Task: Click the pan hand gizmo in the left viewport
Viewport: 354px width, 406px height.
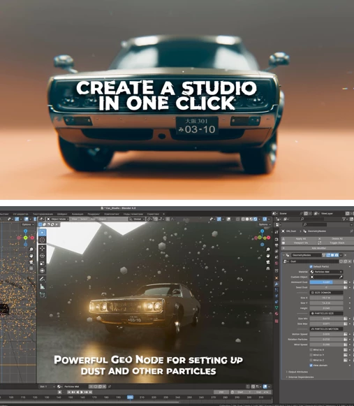Action: [x=31, y=256]
